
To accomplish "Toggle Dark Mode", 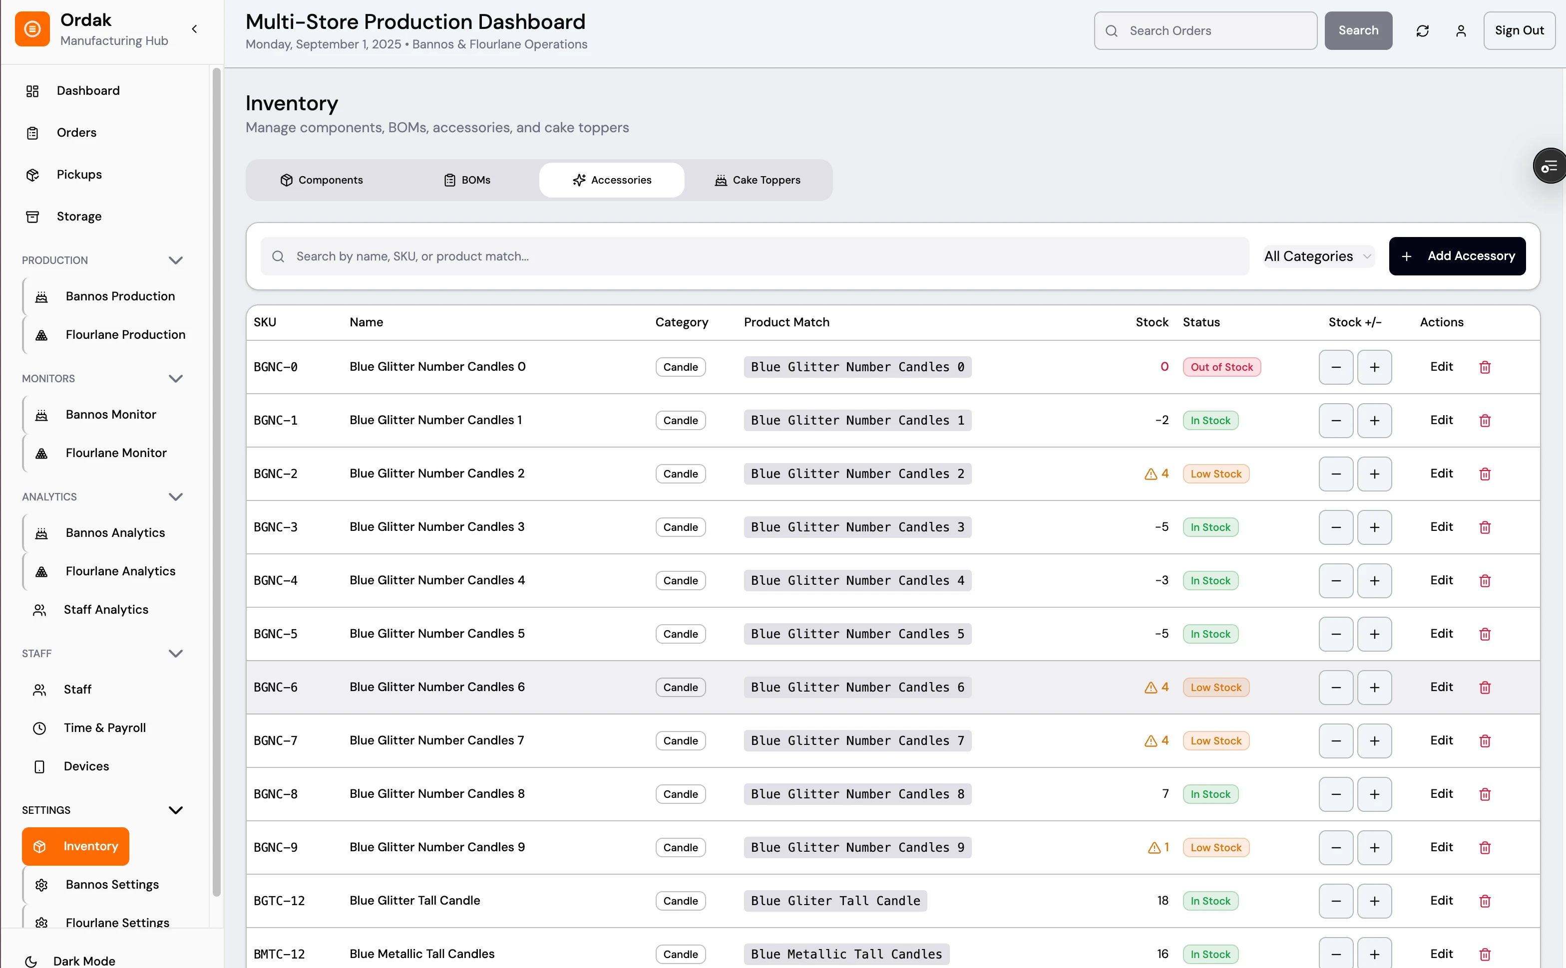I will [x=84, y=961].
